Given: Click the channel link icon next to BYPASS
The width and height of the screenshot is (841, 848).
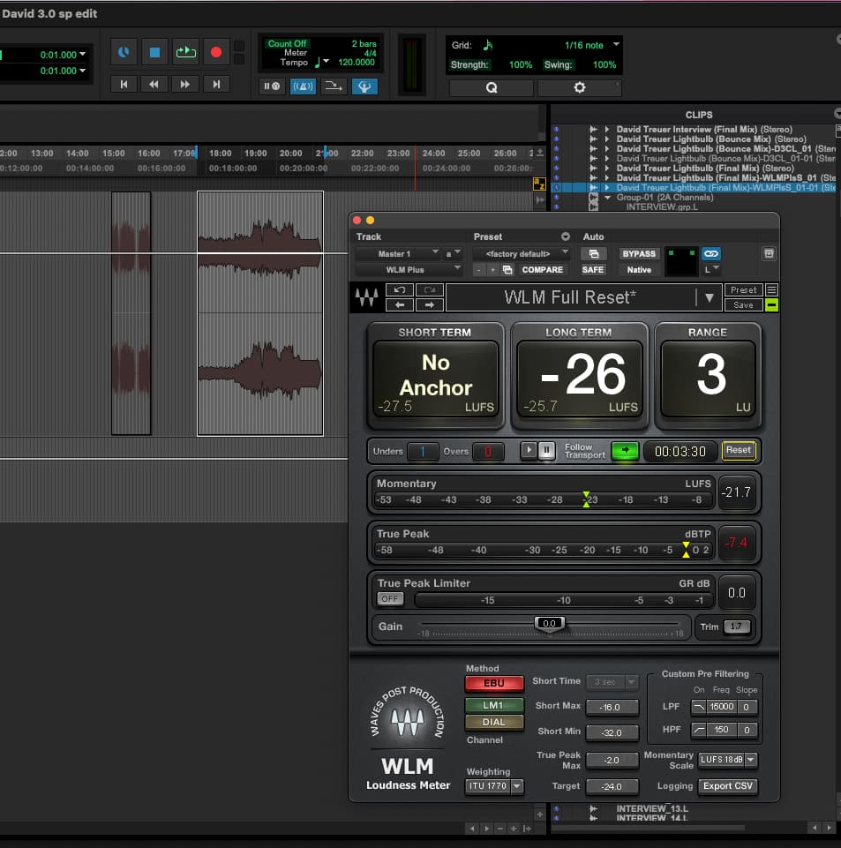Looking at the screenshot, I should click(x=710, y=254).
